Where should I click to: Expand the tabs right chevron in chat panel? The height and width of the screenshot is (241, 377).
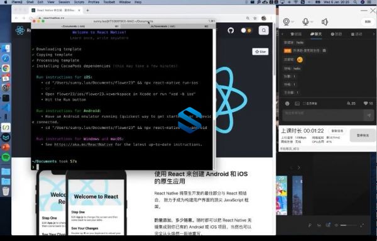(x=374, y=34)
